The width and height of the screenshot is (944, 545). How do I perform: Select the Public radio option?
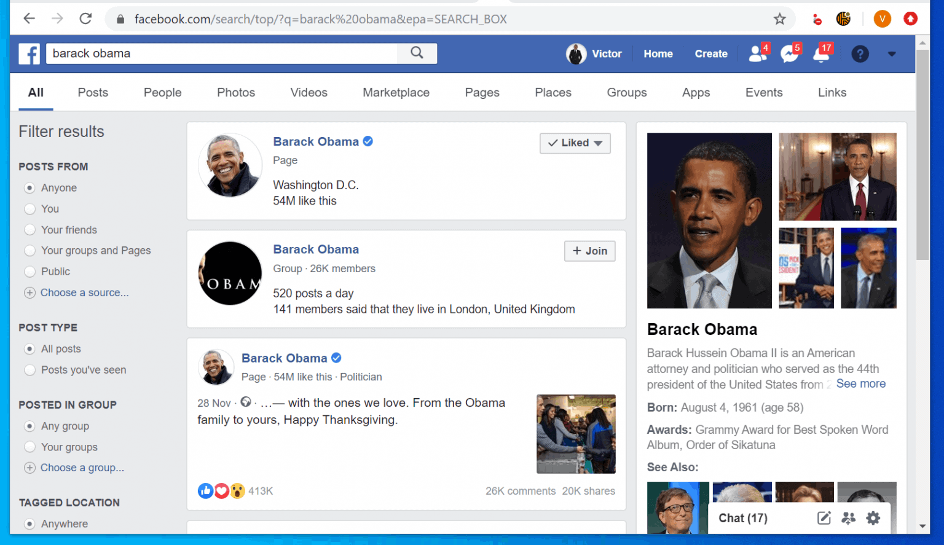(x=29, y=272)
